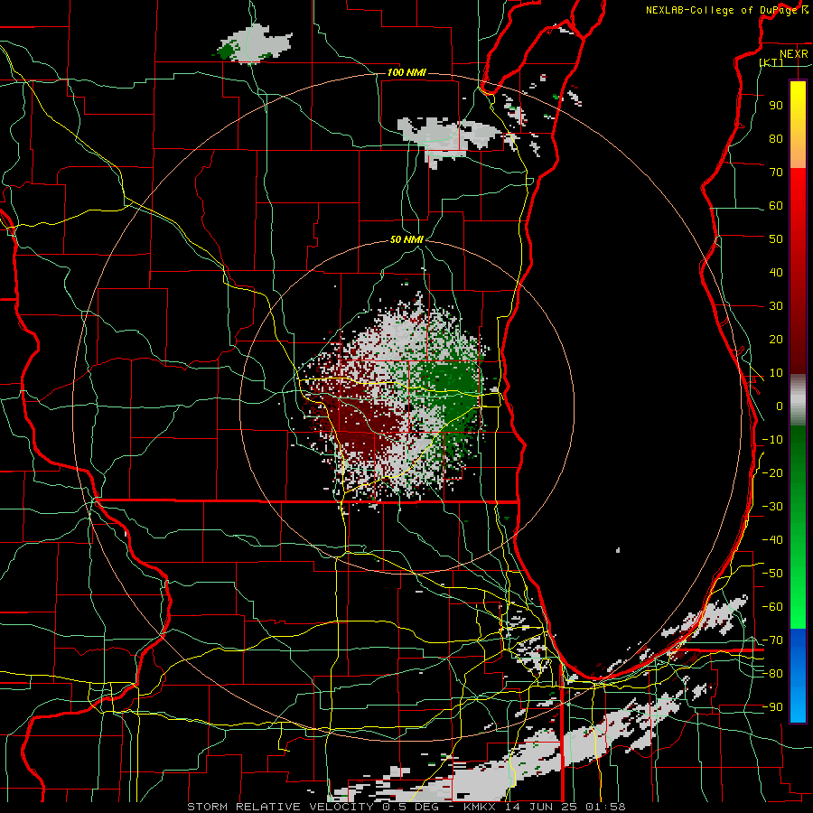813x813 pixels.
Task: Click the 100 NMI range ring label
Action: click(406, 72)
